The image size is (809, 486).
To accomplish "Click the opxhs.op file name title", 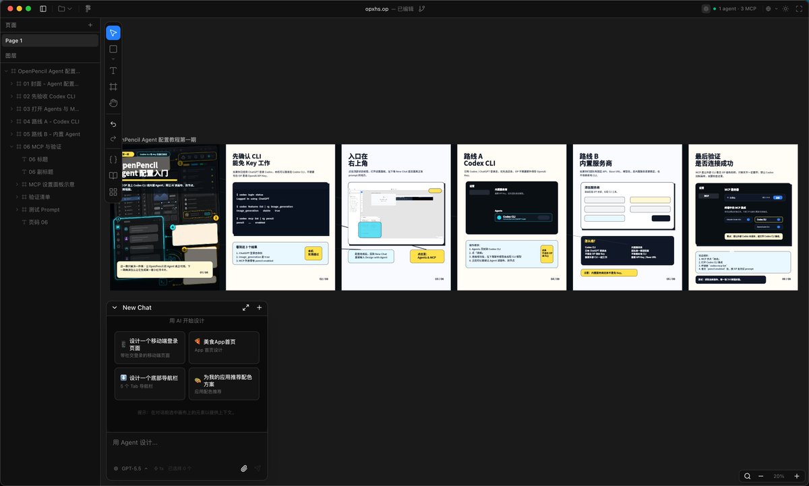I will 377,9.
